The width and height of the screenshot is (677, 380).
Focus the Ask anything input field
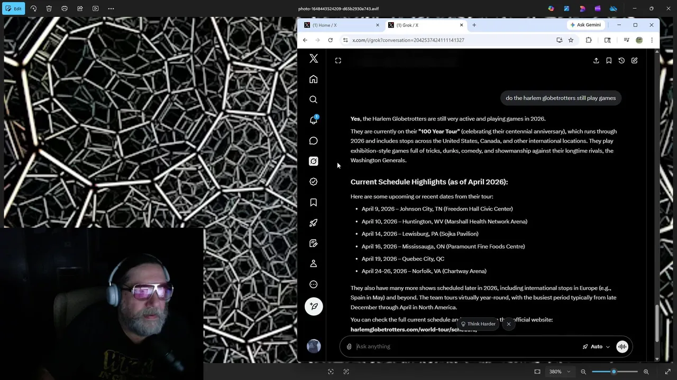click(x=465, y=347)
